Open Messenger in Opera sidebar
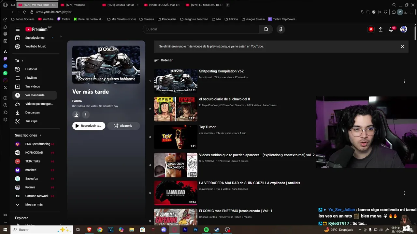The height and width of the screenshot is (234, 417). 5,66
